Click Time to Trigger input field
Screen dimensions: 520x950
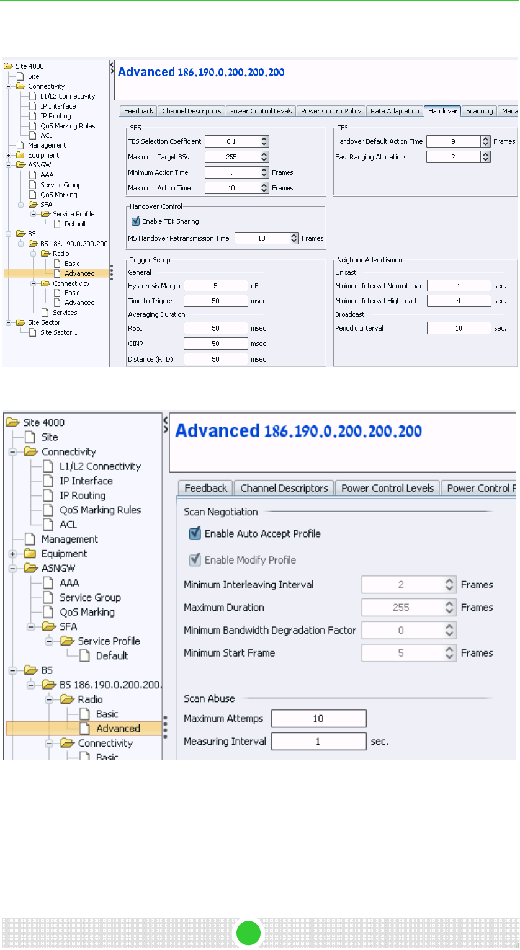[x=216, y=301]
